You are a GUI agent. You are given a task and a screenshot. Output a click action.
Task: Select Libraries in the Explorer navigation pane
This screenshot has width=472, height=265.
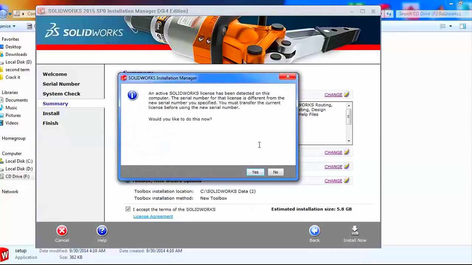pos(10,93)
